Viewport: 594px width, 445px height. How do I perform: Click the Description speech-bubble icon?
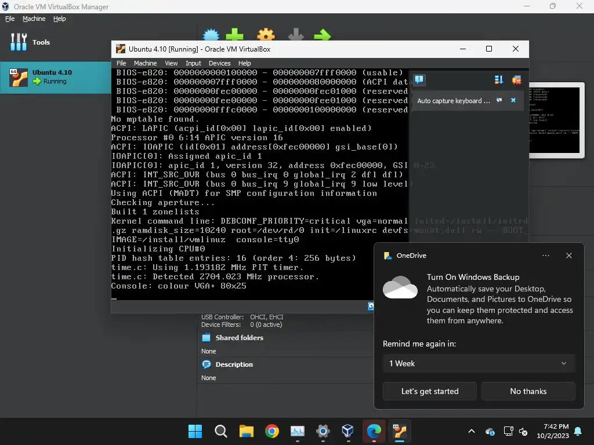click(206, 364)
